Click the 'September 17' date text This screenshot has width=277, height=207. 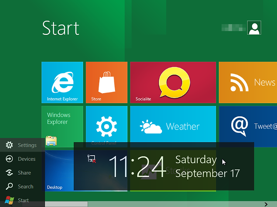pyautogui.click(x=207, y=173)
